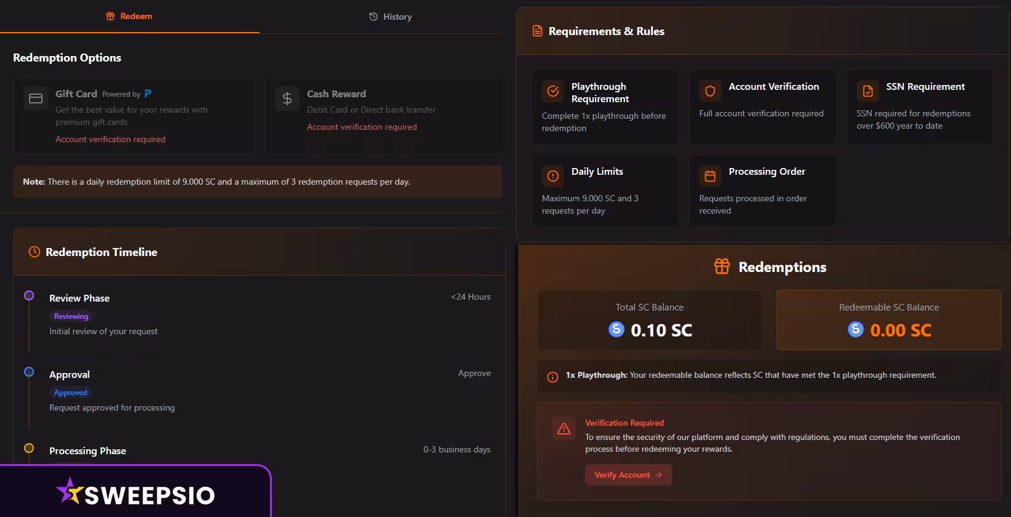Click the coin icon in Redeemable SC Balance
This screenshot has width=1011, height=517.
(856, 329)
